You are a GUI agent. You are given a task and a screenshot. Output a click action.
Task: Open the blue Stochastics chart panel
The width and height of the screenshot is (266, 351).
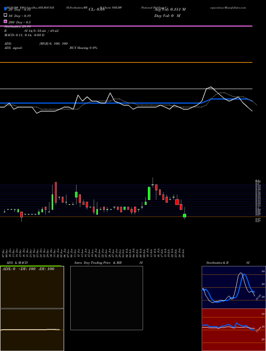[x=234, y=287]
